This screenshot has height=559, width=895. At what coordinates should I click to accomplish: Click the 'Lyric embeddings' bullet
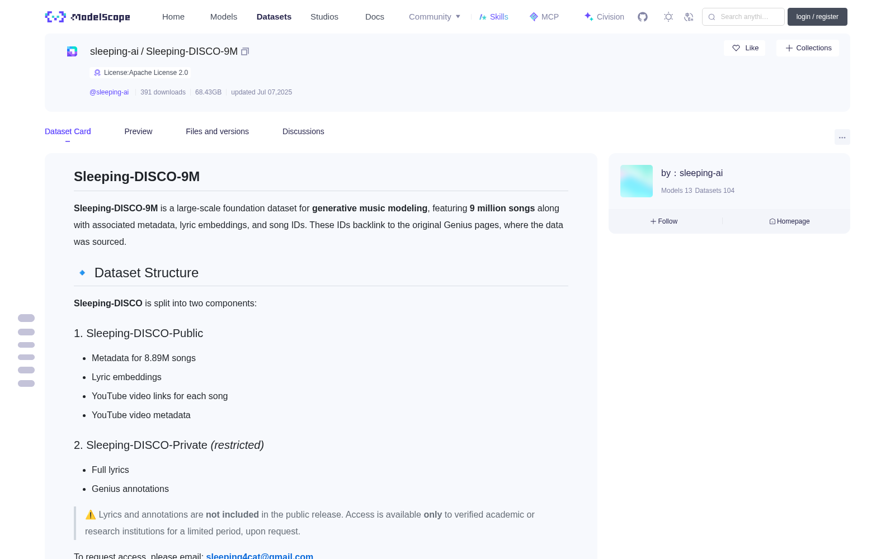coord(126,377)
